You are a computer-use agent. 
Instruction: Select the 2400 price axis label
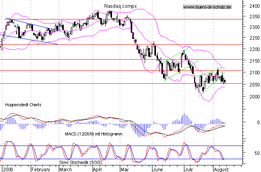click(x=254, y=6)
